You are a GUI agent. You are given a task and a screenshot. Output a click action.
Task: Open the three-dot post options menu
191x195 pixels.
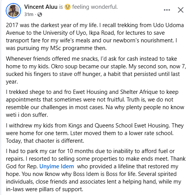167,10
